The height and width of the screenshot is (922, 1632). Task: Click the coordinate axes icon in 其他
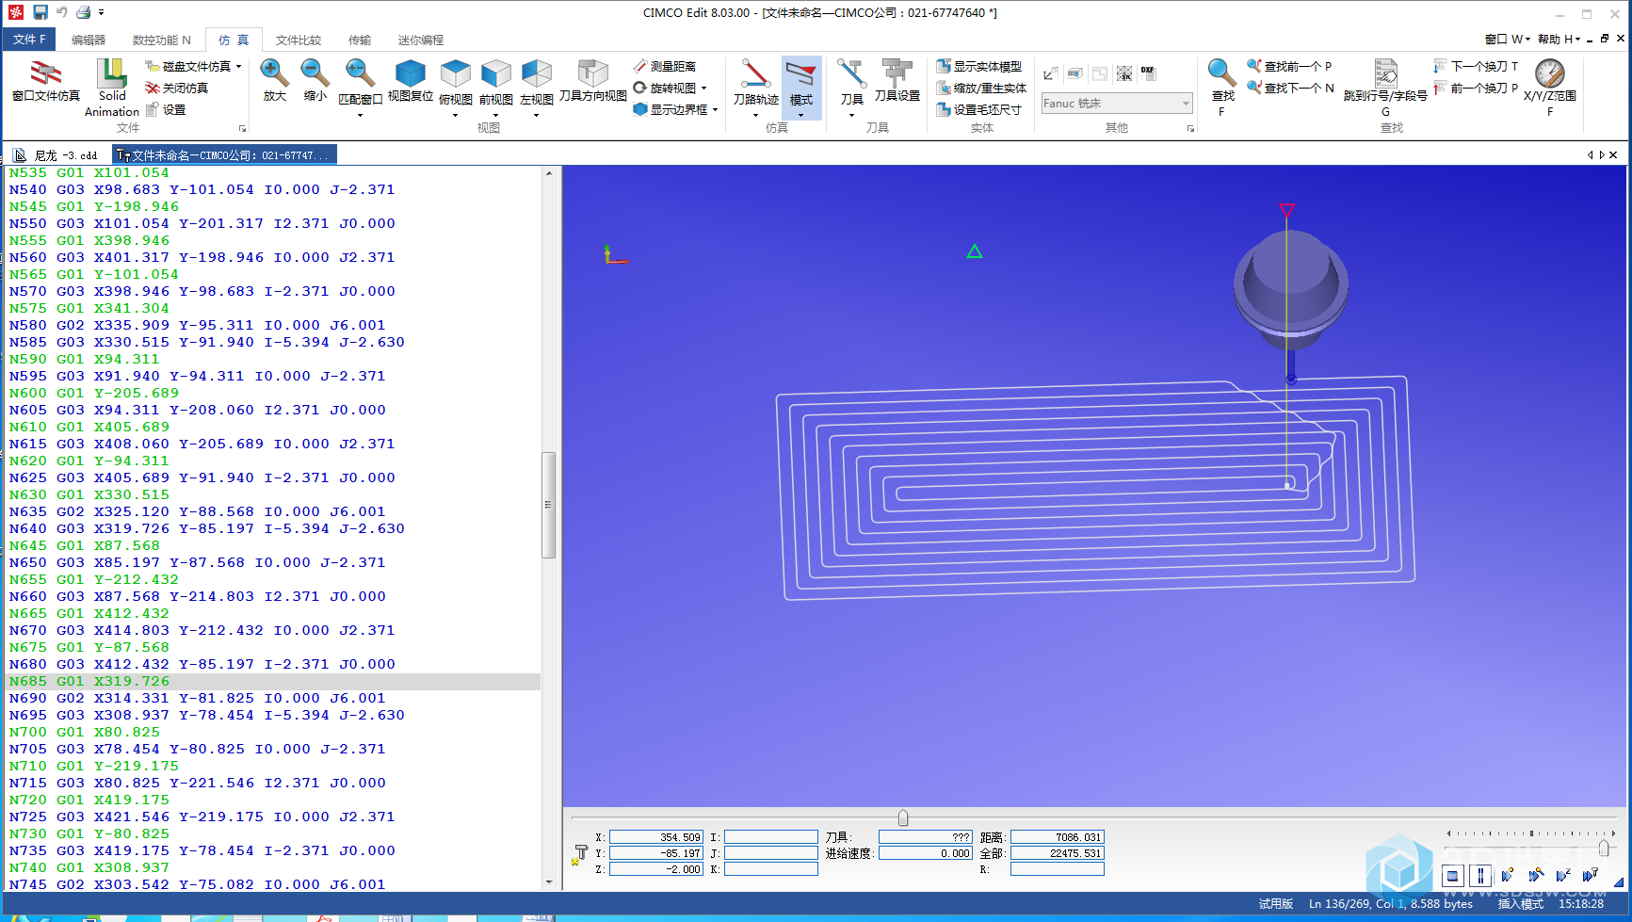click(x=1051, y=73)
